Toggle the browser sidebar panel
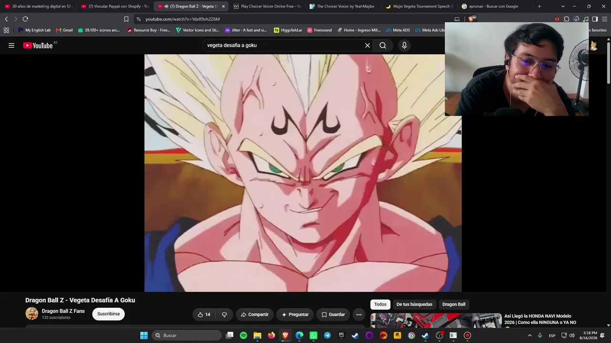Image resolution: width=611 pixels, height=343 pixels. [595, 19]
